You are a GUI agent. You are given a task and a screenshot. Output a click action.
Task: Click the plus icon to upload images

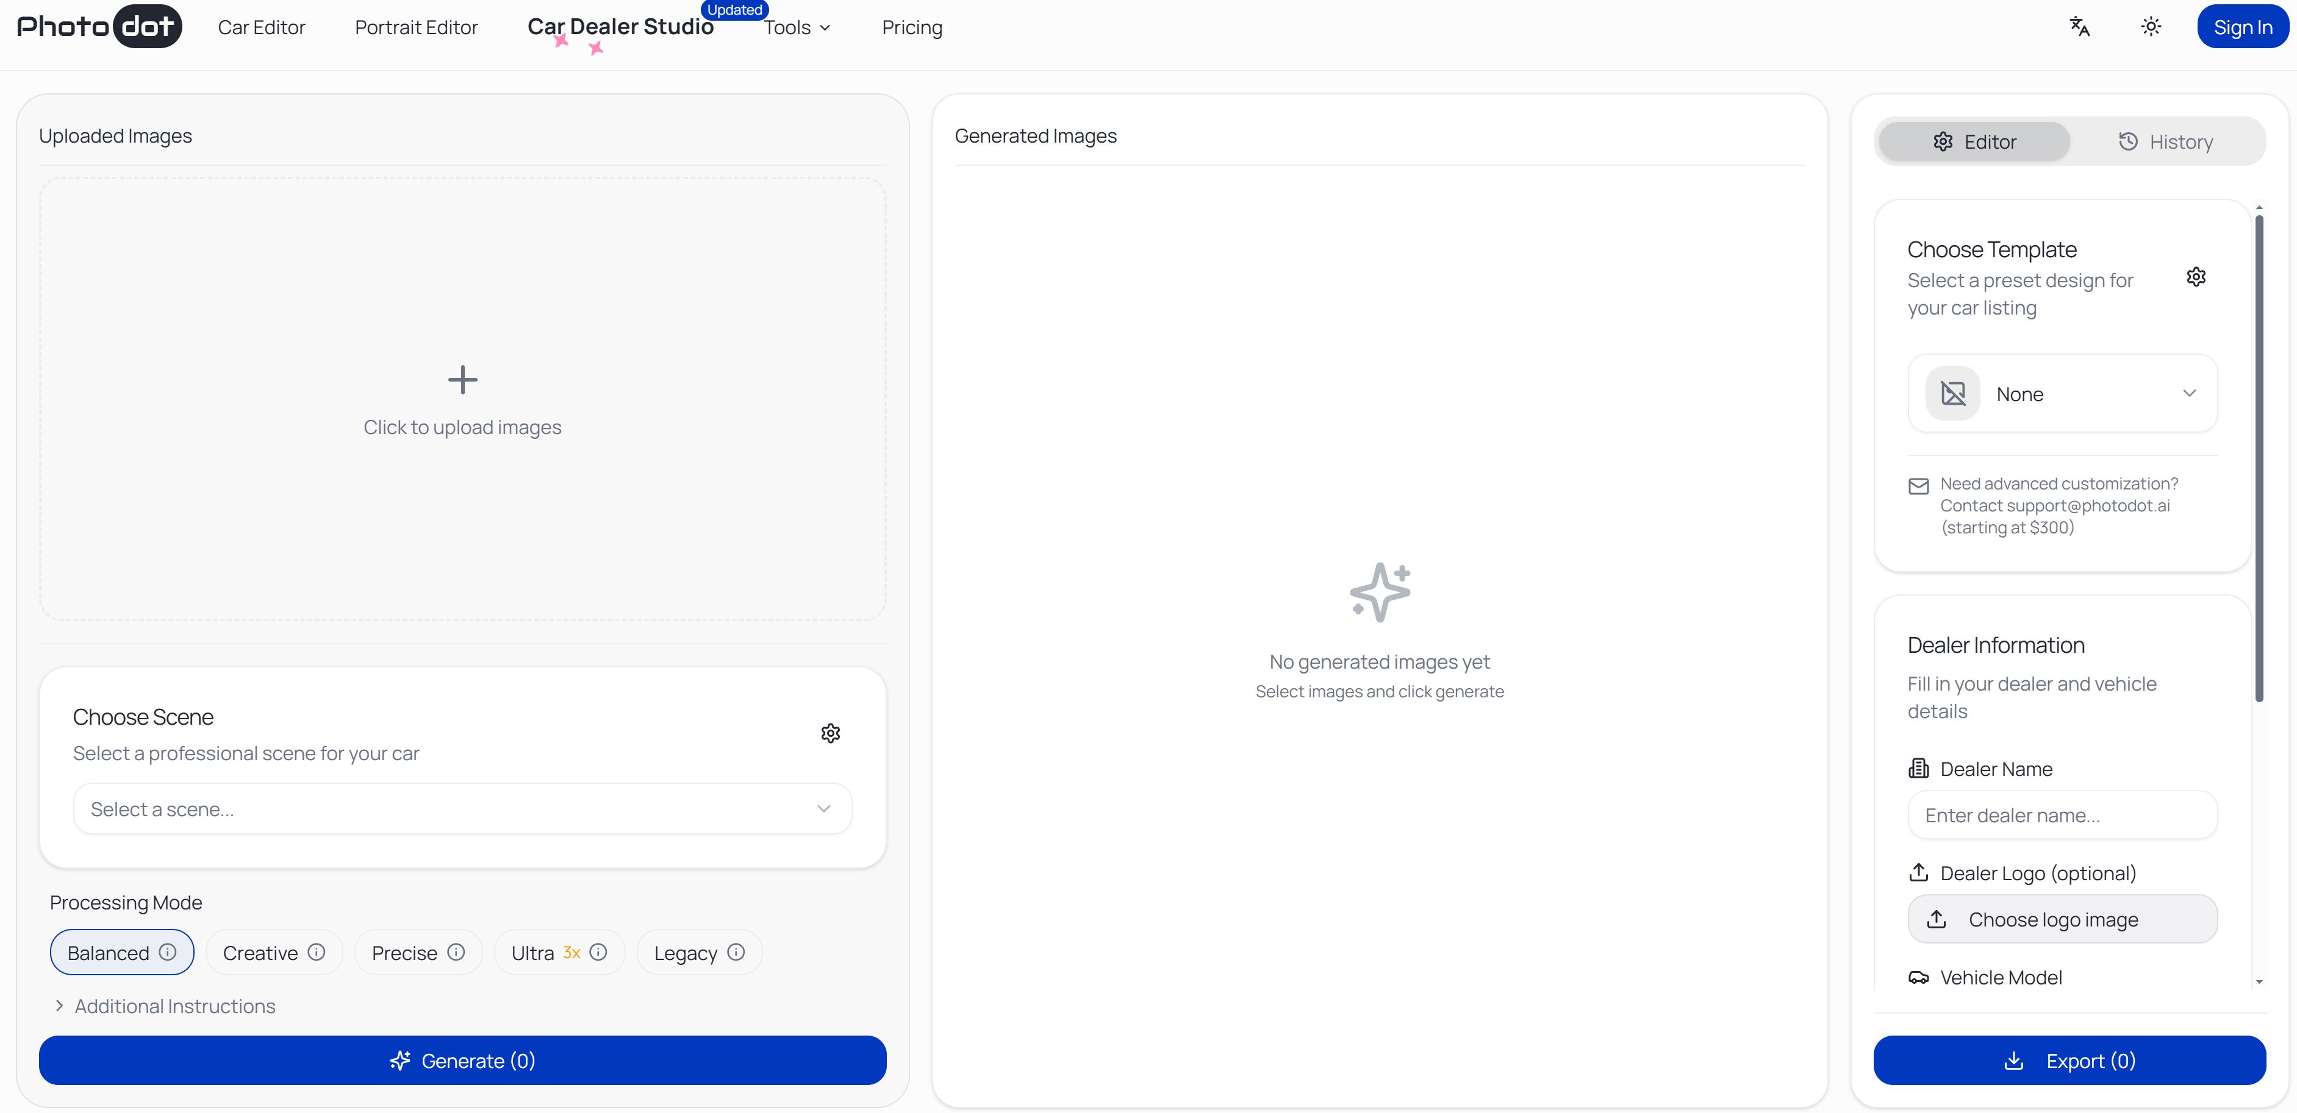click(462, 380)
